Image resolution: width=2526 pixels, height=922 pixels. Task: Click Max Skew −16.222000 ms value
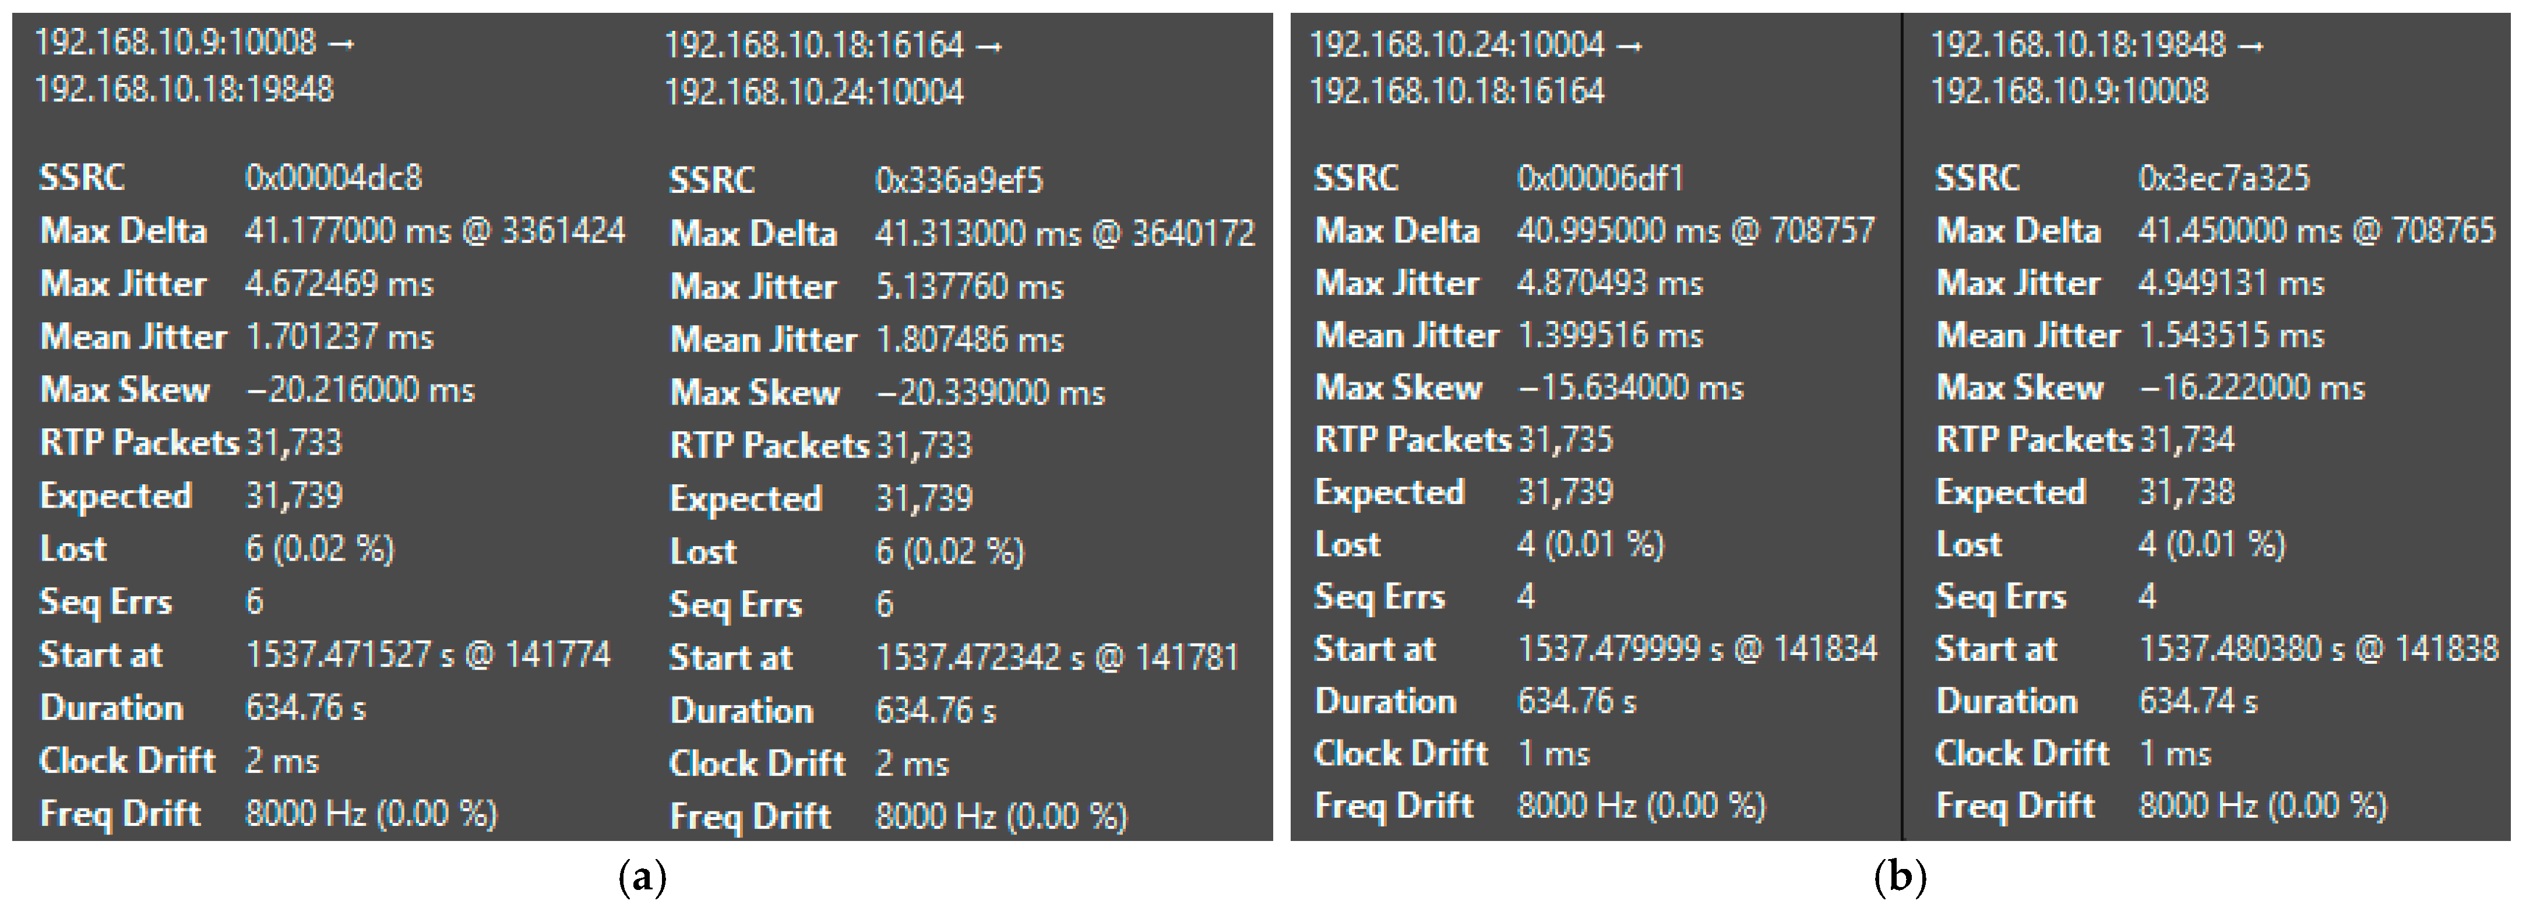2252,388
